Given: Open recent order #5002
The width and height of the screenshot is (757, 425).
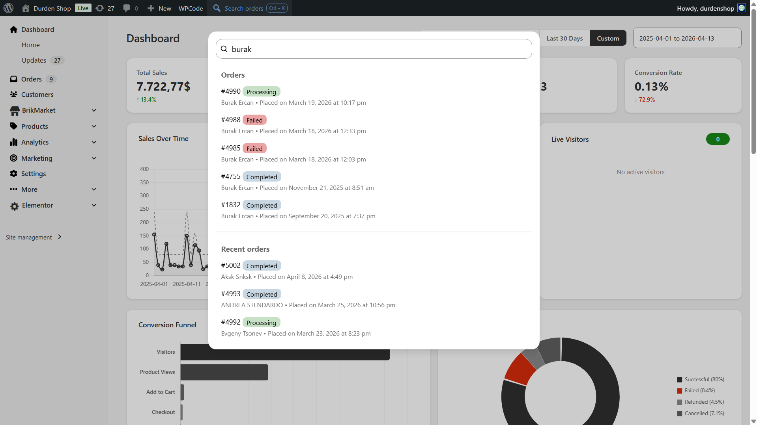Looking at the screenshot, I should point(374,271).
